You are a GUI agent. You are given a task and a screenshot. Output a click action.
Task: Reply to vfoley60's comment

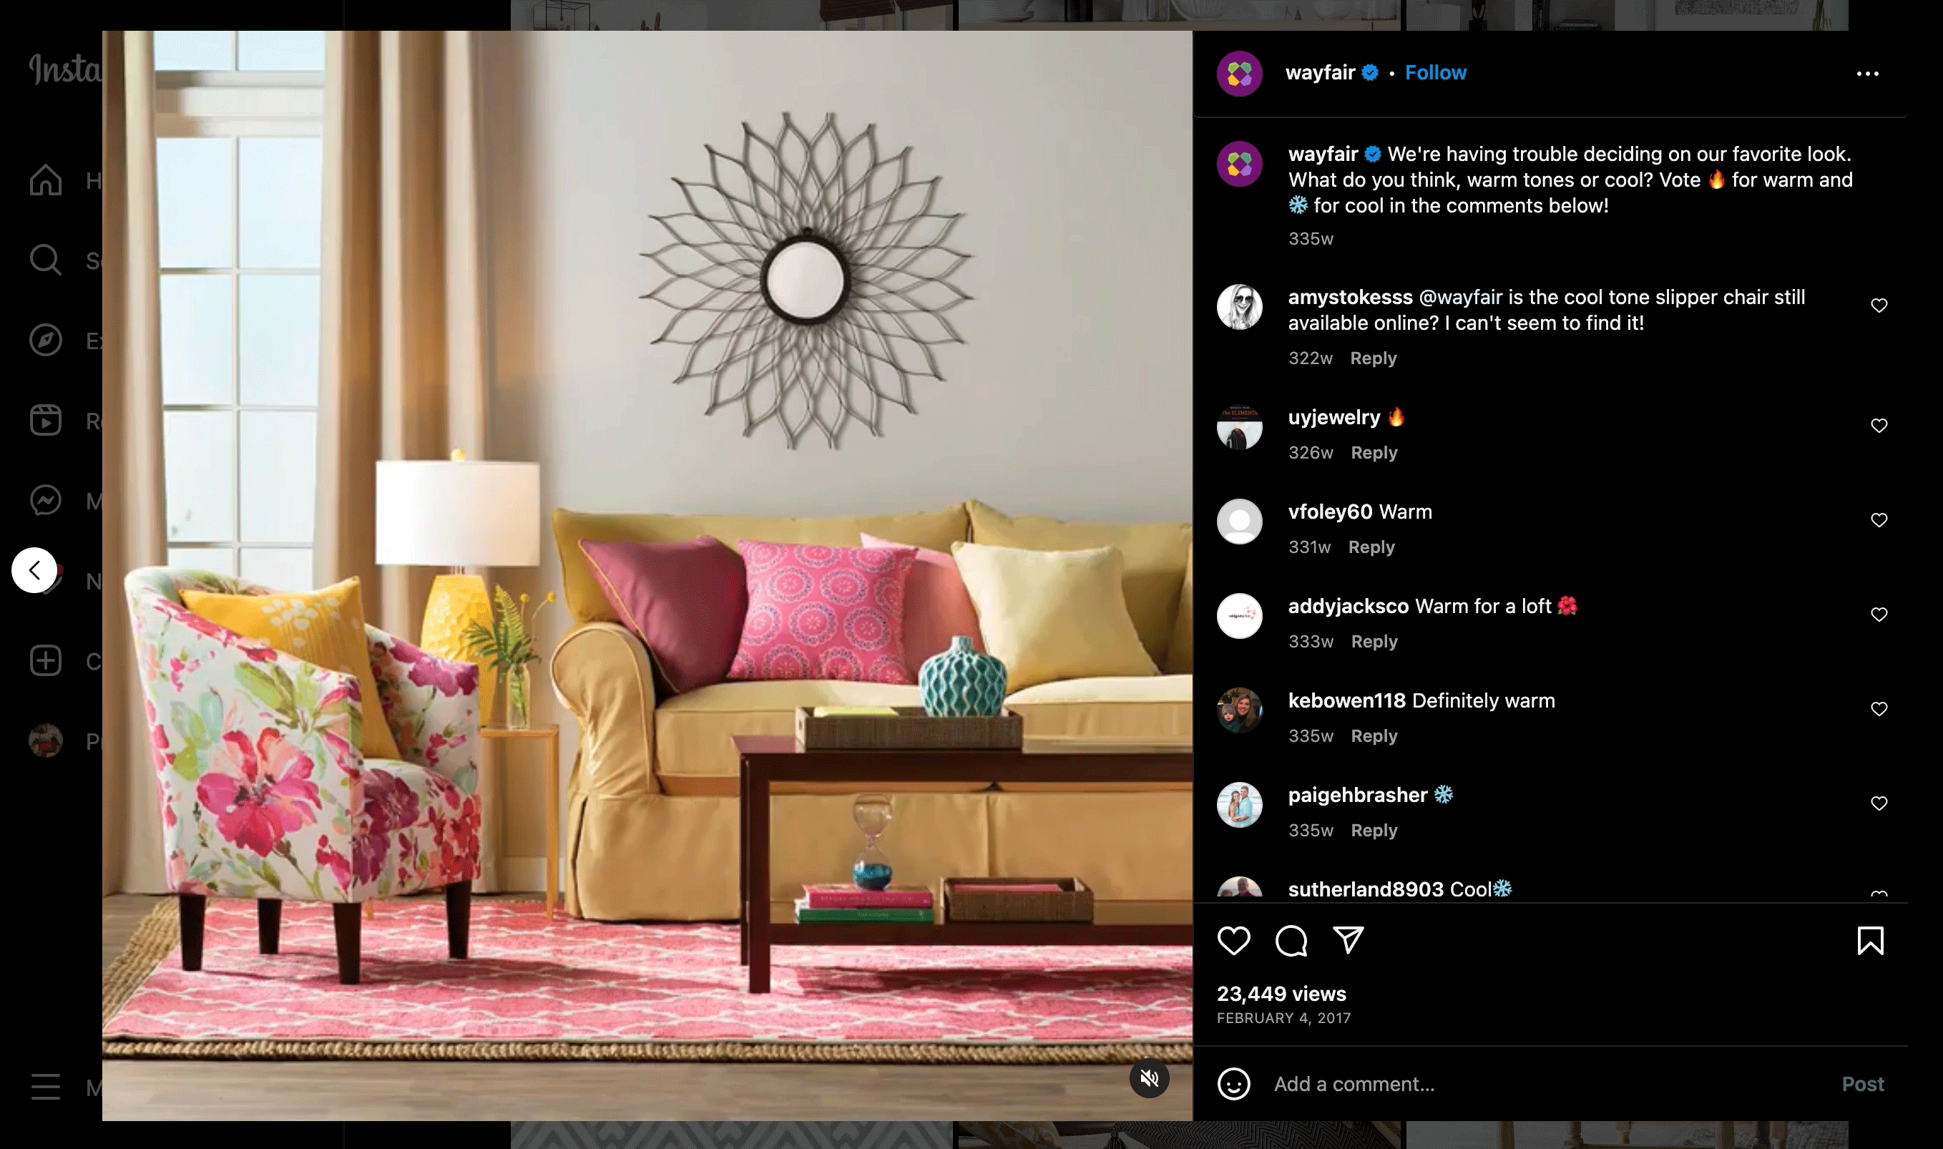click(1371, 547)
